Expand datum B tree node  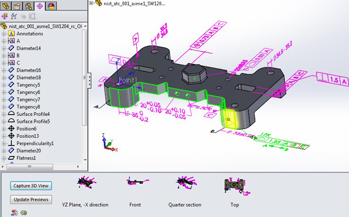click(x=3, y=56)
